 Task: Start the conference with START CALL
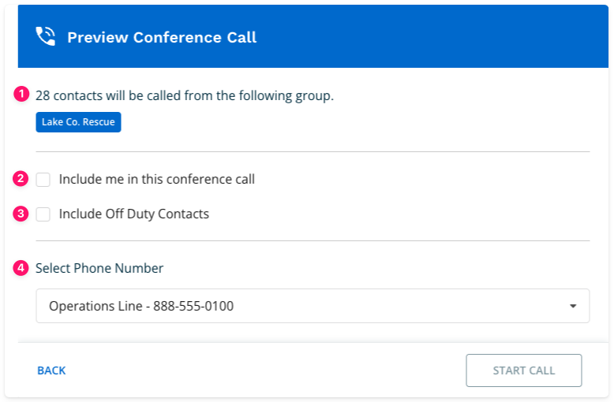523,370
